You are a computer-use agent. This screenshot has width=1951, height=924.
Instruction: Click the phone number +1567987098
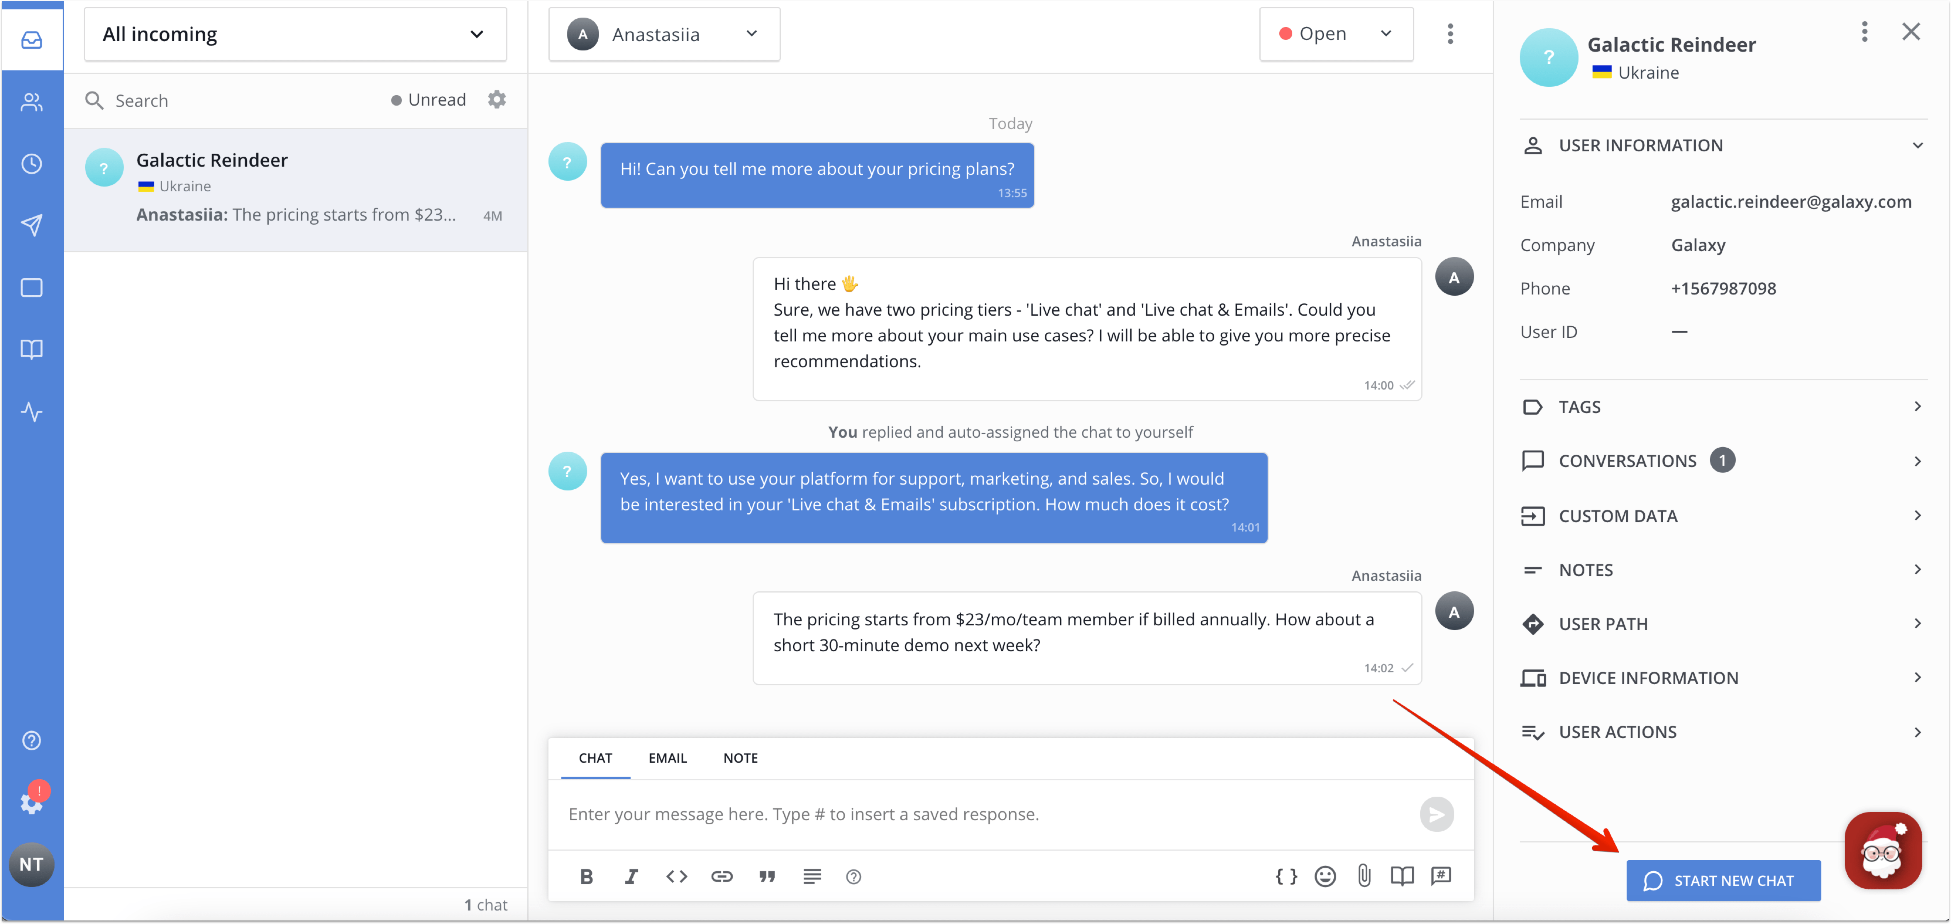click(x=1723, y=289)
